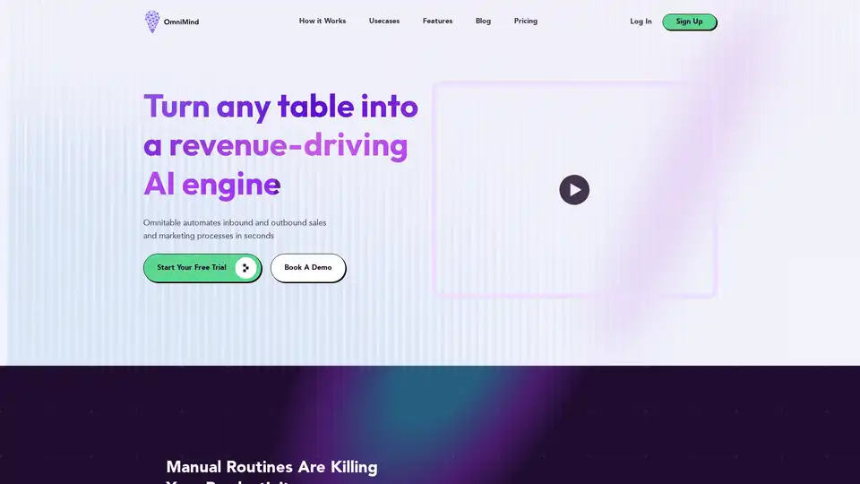Visit the Blog page
The height and width of the screenshot is (484, 860).
click(x=483, y=21)
